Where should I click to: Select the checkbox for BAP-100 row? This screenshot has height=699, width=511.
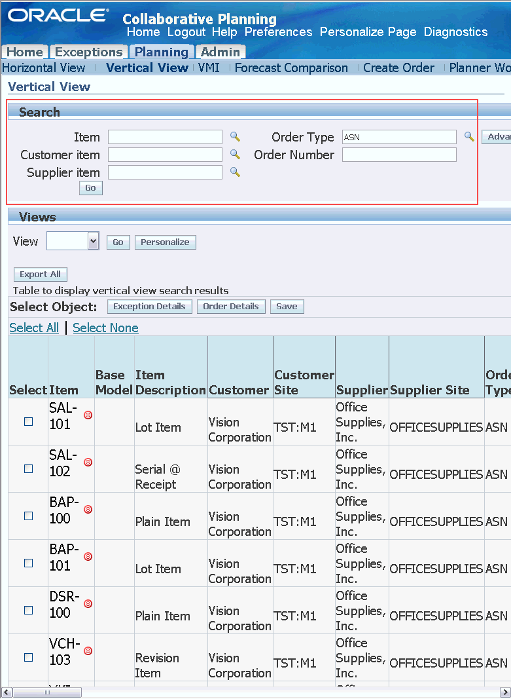pos(29,516)
